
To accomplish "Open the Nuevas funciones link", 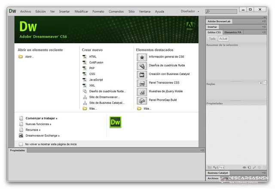I will click(38, 124).
